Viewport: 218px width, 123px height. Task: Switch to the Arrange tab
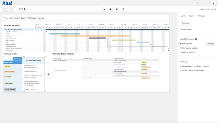click(201, 16)
